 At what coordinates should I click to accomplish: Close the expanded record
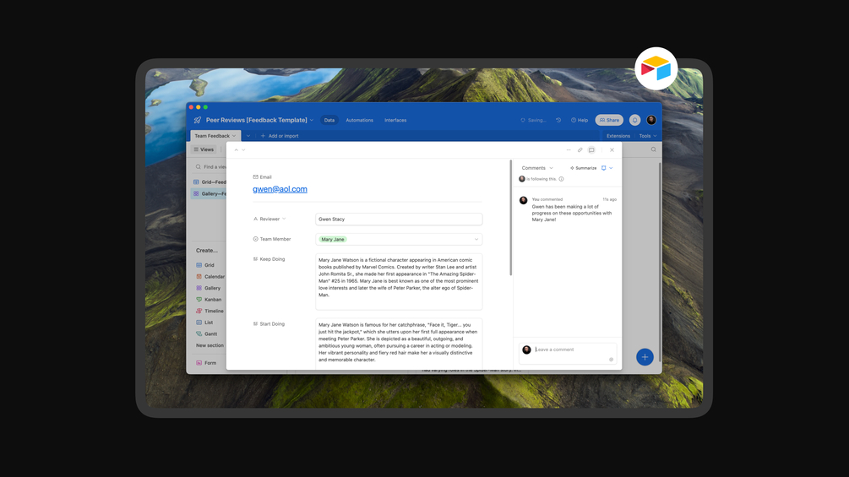[612, 149]
